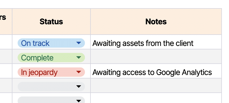Click black arrow on blank chip below In jeopardy
Viewport: 229px width, 103px height.
pyautogui.click(x=79, y=86)
